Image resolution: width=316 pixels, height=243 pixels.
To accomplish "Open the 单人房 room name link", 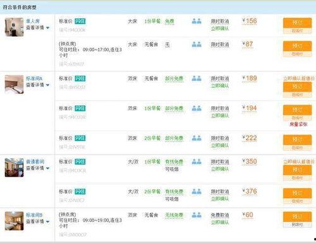I will [33, 21].
